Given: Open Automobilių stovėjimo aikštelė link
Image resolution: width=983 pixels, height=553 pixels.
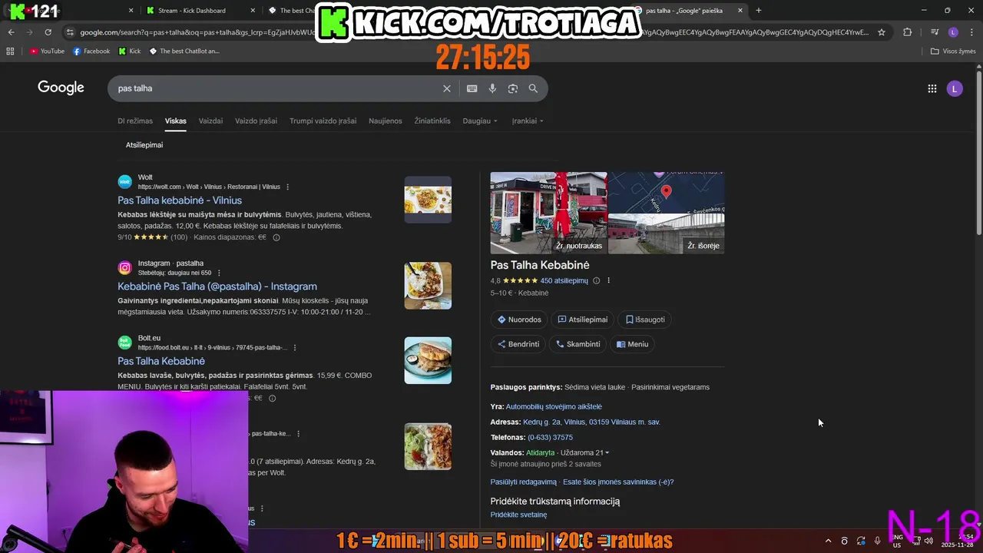Looking at the screenshot, I should coord(554,406).
